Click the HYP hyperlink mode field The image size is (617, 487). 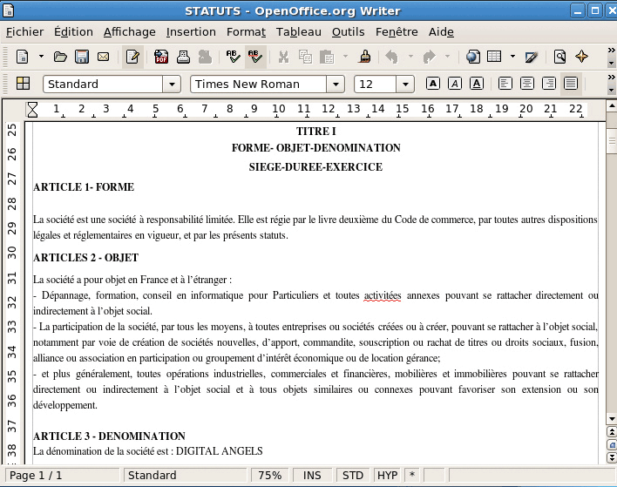388,475
